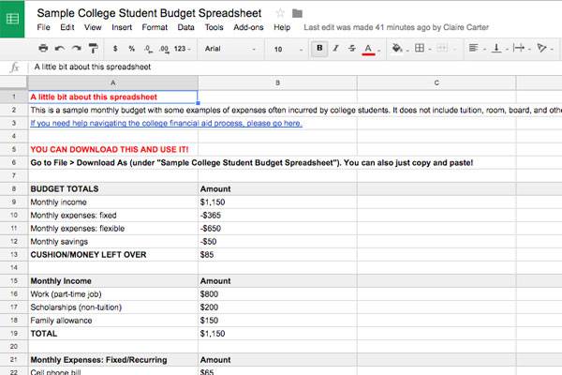Undo the last action
This screenshot has height=375, width=562.
click(60, 48)
